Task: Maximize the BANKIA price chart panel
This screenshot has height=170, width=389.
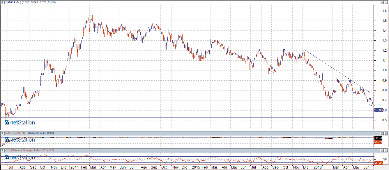Action: 382,2
